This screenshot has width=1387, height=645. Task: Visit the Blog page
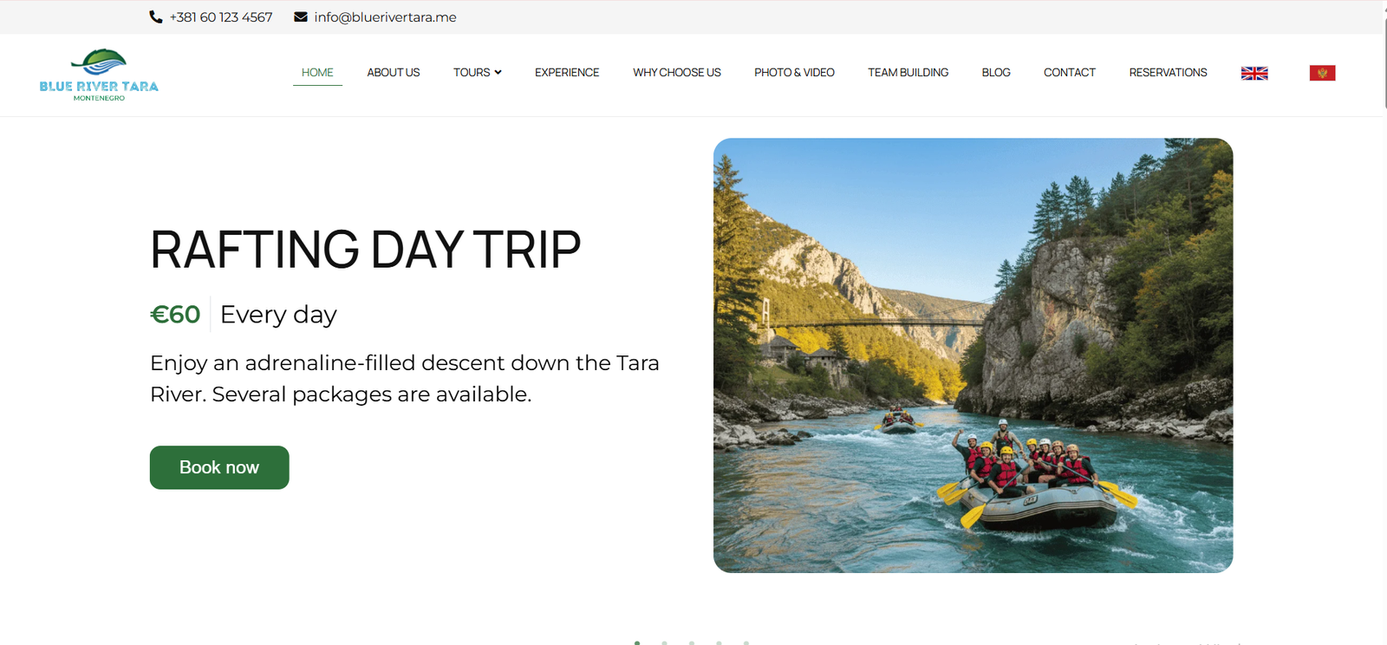click(x=996, y=73)
